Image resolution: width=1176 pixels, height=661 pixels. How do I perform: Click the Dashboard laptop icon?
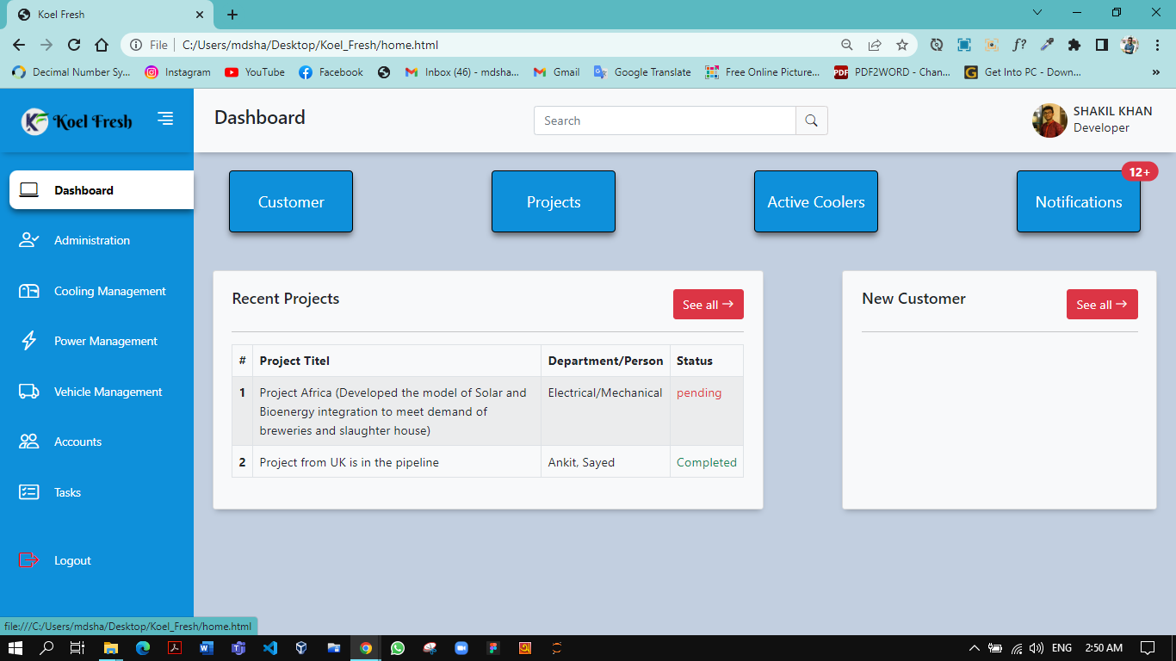(29, 190)
